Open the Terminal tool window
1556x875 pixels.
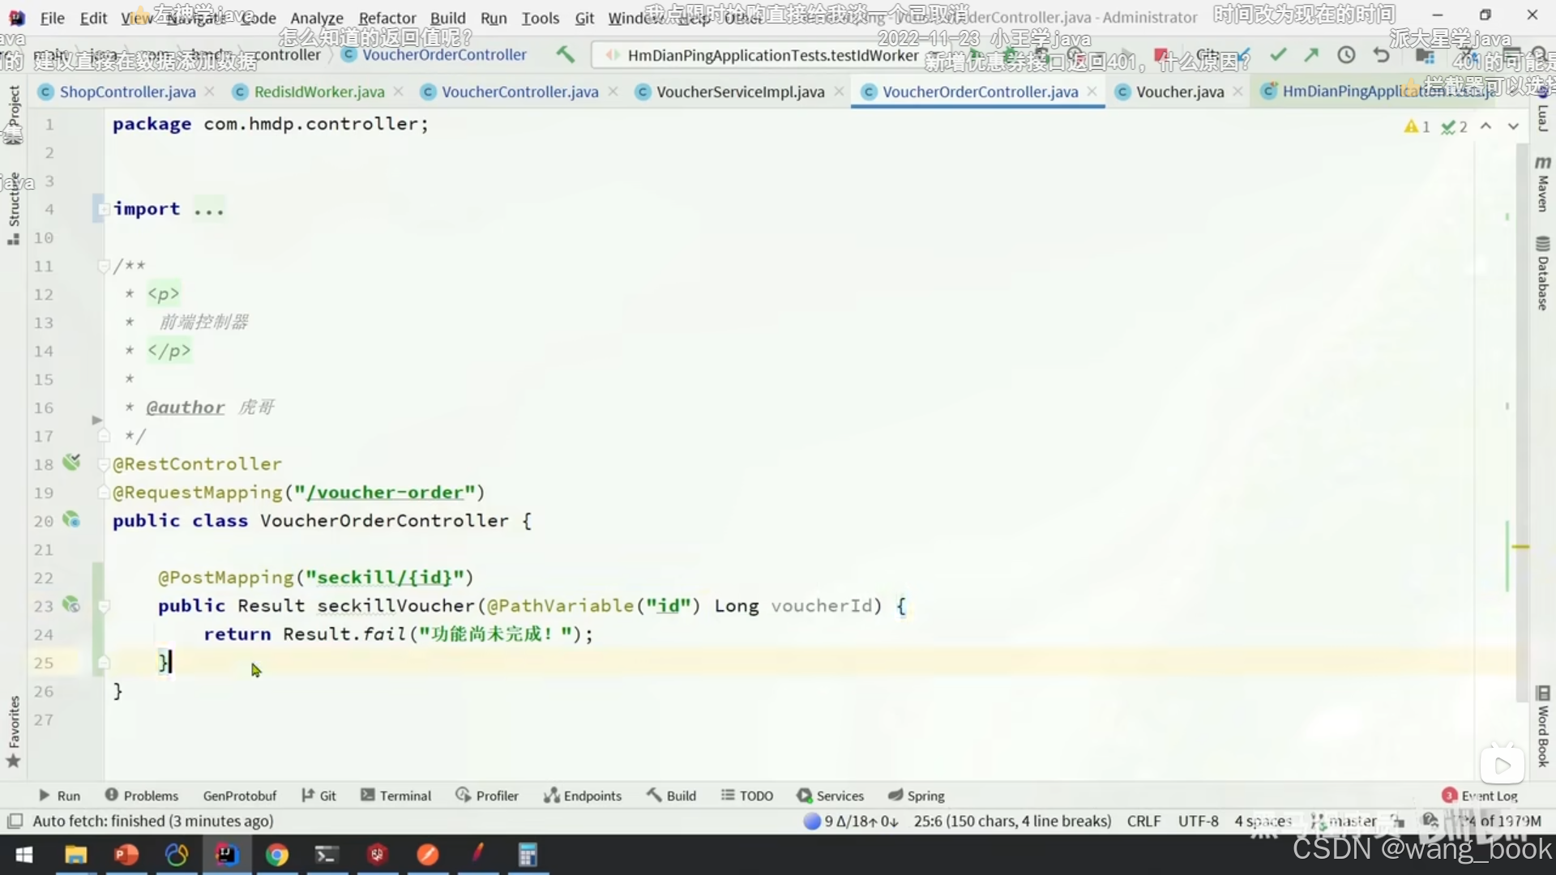(x=395, y=796)
